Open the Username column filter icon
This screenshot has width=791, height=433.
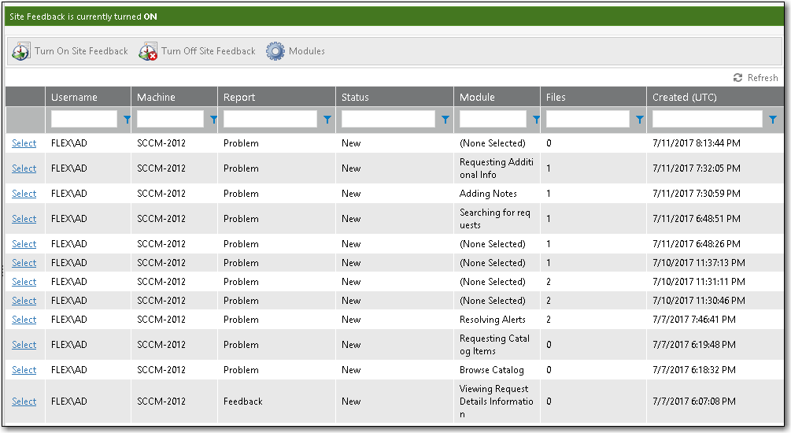(127, 120)
